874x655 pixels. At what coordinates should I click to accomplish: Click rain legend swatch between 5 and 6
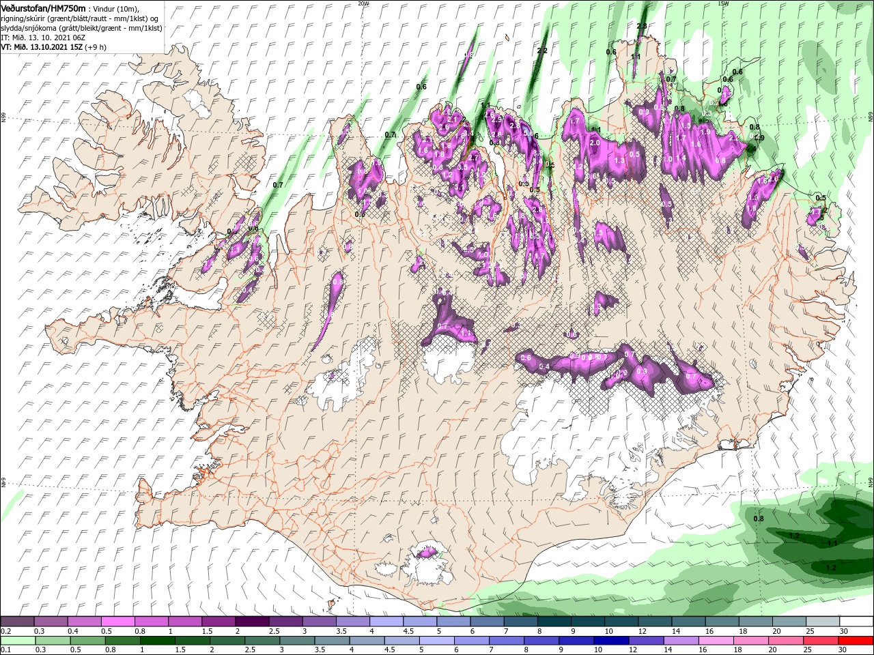437,641
